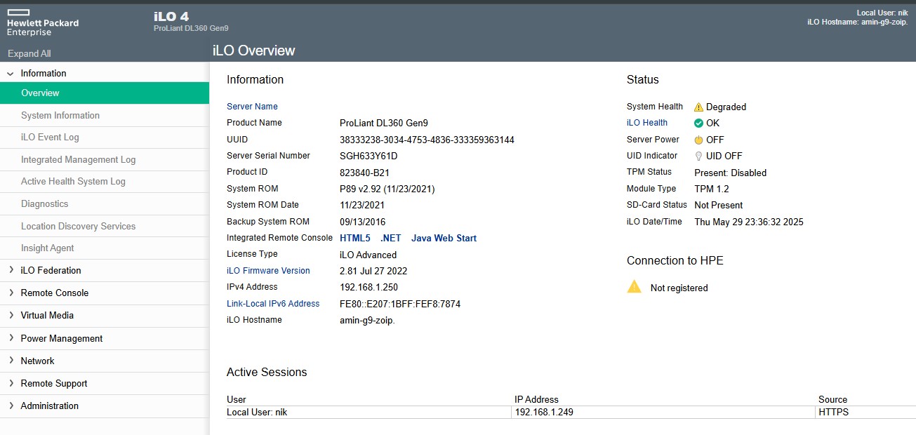The height and width of the screenshot is (435, 916).
Task: Launch the HTML5 remote console
Action: coord(355,239)
